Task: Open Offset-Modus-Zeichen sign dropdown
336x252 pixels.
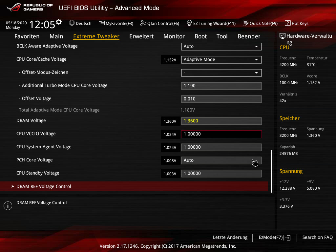Action: [221, 73]
